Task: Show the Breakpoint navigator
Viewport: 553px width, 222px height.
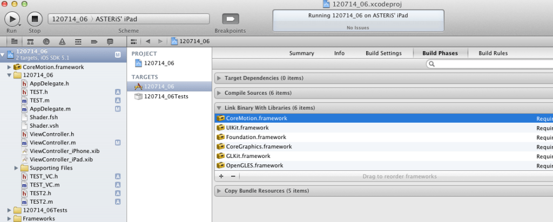Action: (94, 41)
